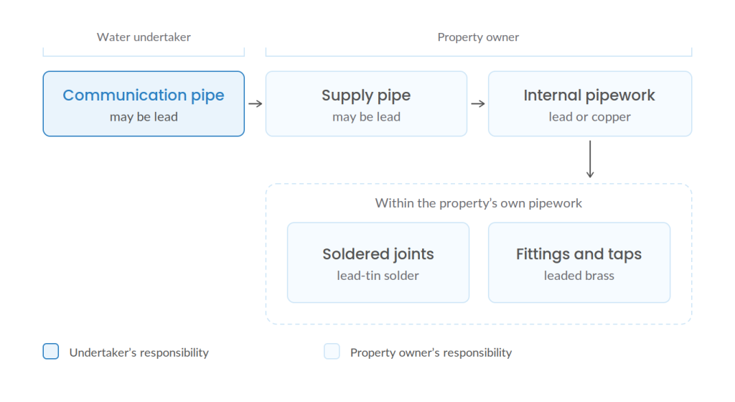The height and width of the screenshot is (402, 735).
Task: Click the downward arrow below Internal pipework
Action: click(590, 159)
